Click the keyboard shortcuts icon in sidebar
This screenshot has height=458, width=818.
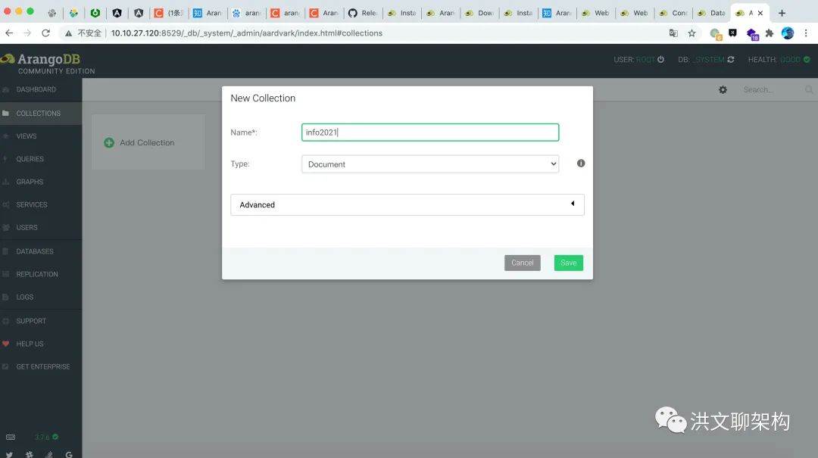tap(11, 437)
